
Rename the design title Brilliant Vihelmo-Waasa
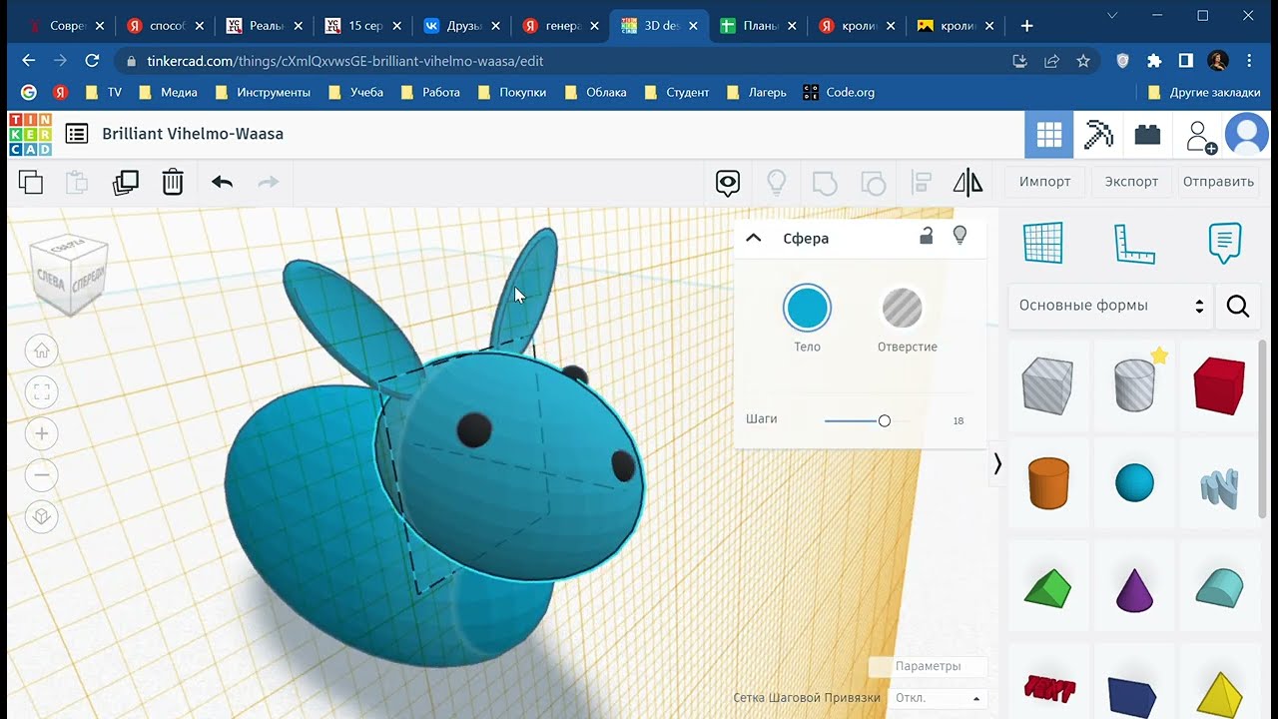193,134
